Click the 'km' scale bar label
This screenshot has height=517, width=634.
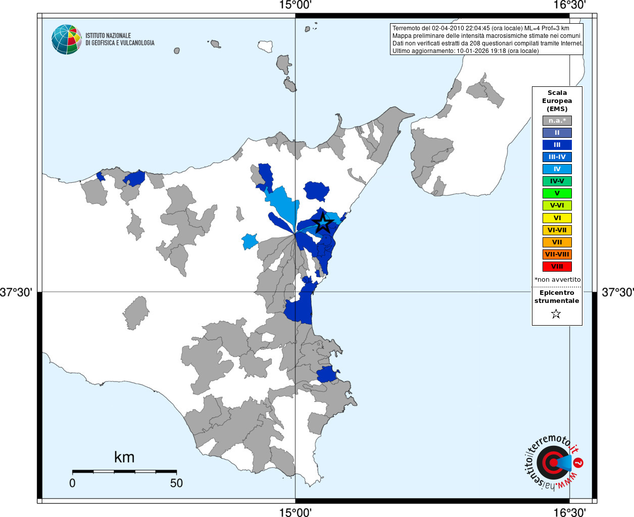(124, 457)
